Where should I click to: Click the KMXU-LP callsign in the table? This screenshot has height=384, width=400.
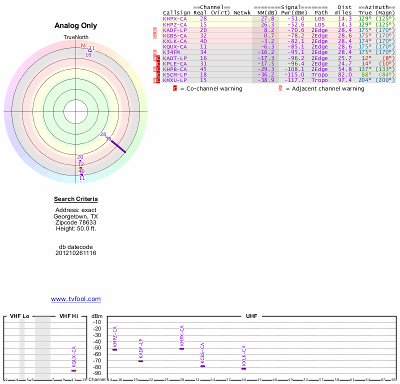(174, 80)
